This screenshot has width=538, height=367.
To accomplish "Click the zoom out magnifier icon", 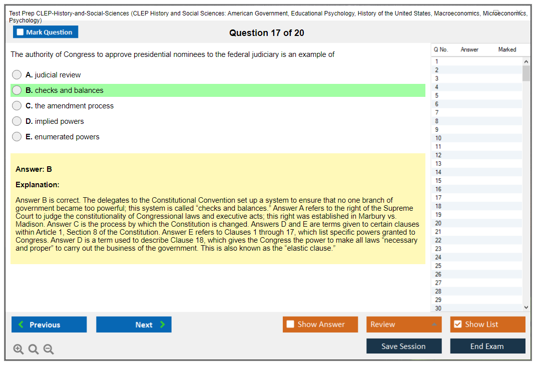I will tap(49, 350).
